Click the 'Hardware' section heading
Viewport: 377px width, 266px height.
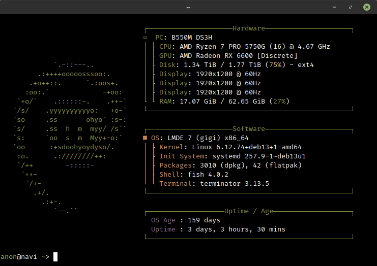[249, 28]
